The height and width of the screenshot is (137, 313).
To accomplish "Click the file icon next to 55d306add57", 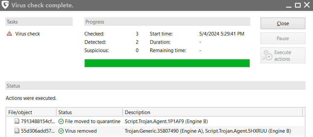I will tap(17, 131).
